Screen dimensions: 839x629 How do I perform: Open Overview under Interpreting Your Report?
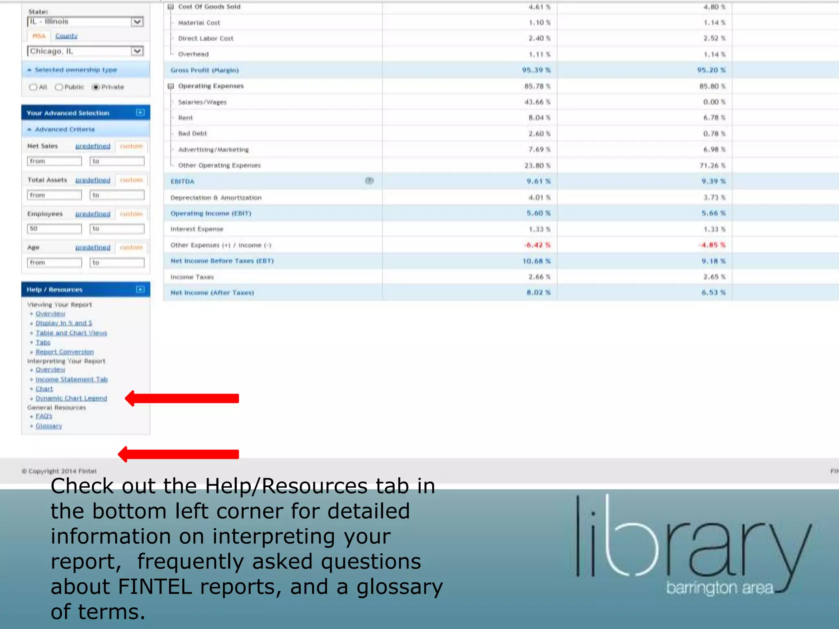pyautogui.click(x=50, y=370)
